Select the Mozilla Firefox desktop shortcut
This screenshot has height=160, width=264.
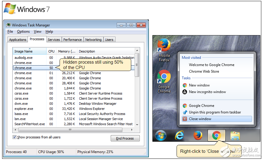pyautogui.click(x=164, y=50)
